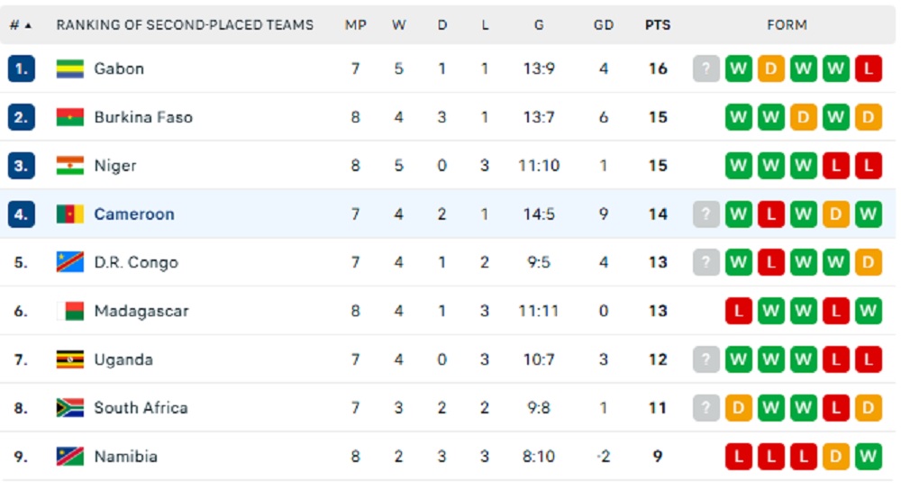Click the Niger flag icon
Screen dimensions: 901x490
click(70, 166)
